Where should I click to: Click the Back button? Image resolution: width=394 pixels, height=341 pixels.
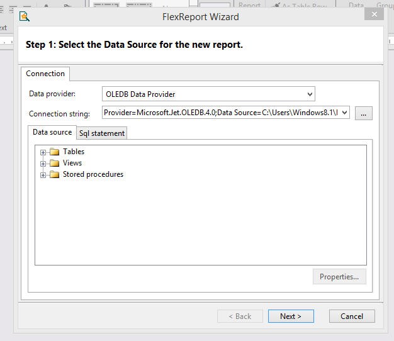click(240, 316)
